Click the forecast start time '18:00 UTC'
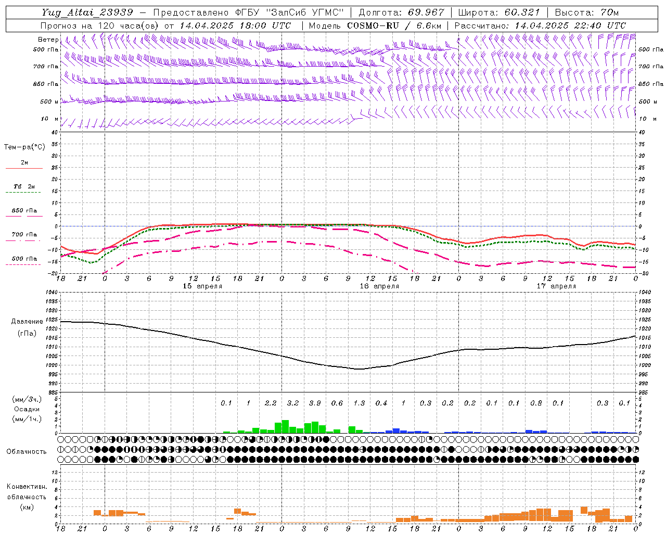 tap(265, 26)
